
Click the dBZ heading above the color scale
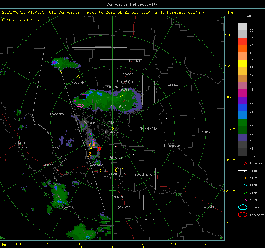(250, 16)
